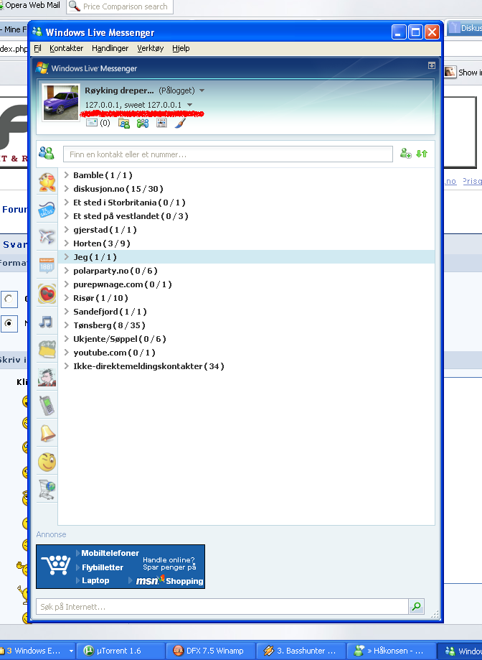The width and height of the screenshot is (482, 660).
Task: Click the Røyking dreper display name
Action: click(119, 90)
